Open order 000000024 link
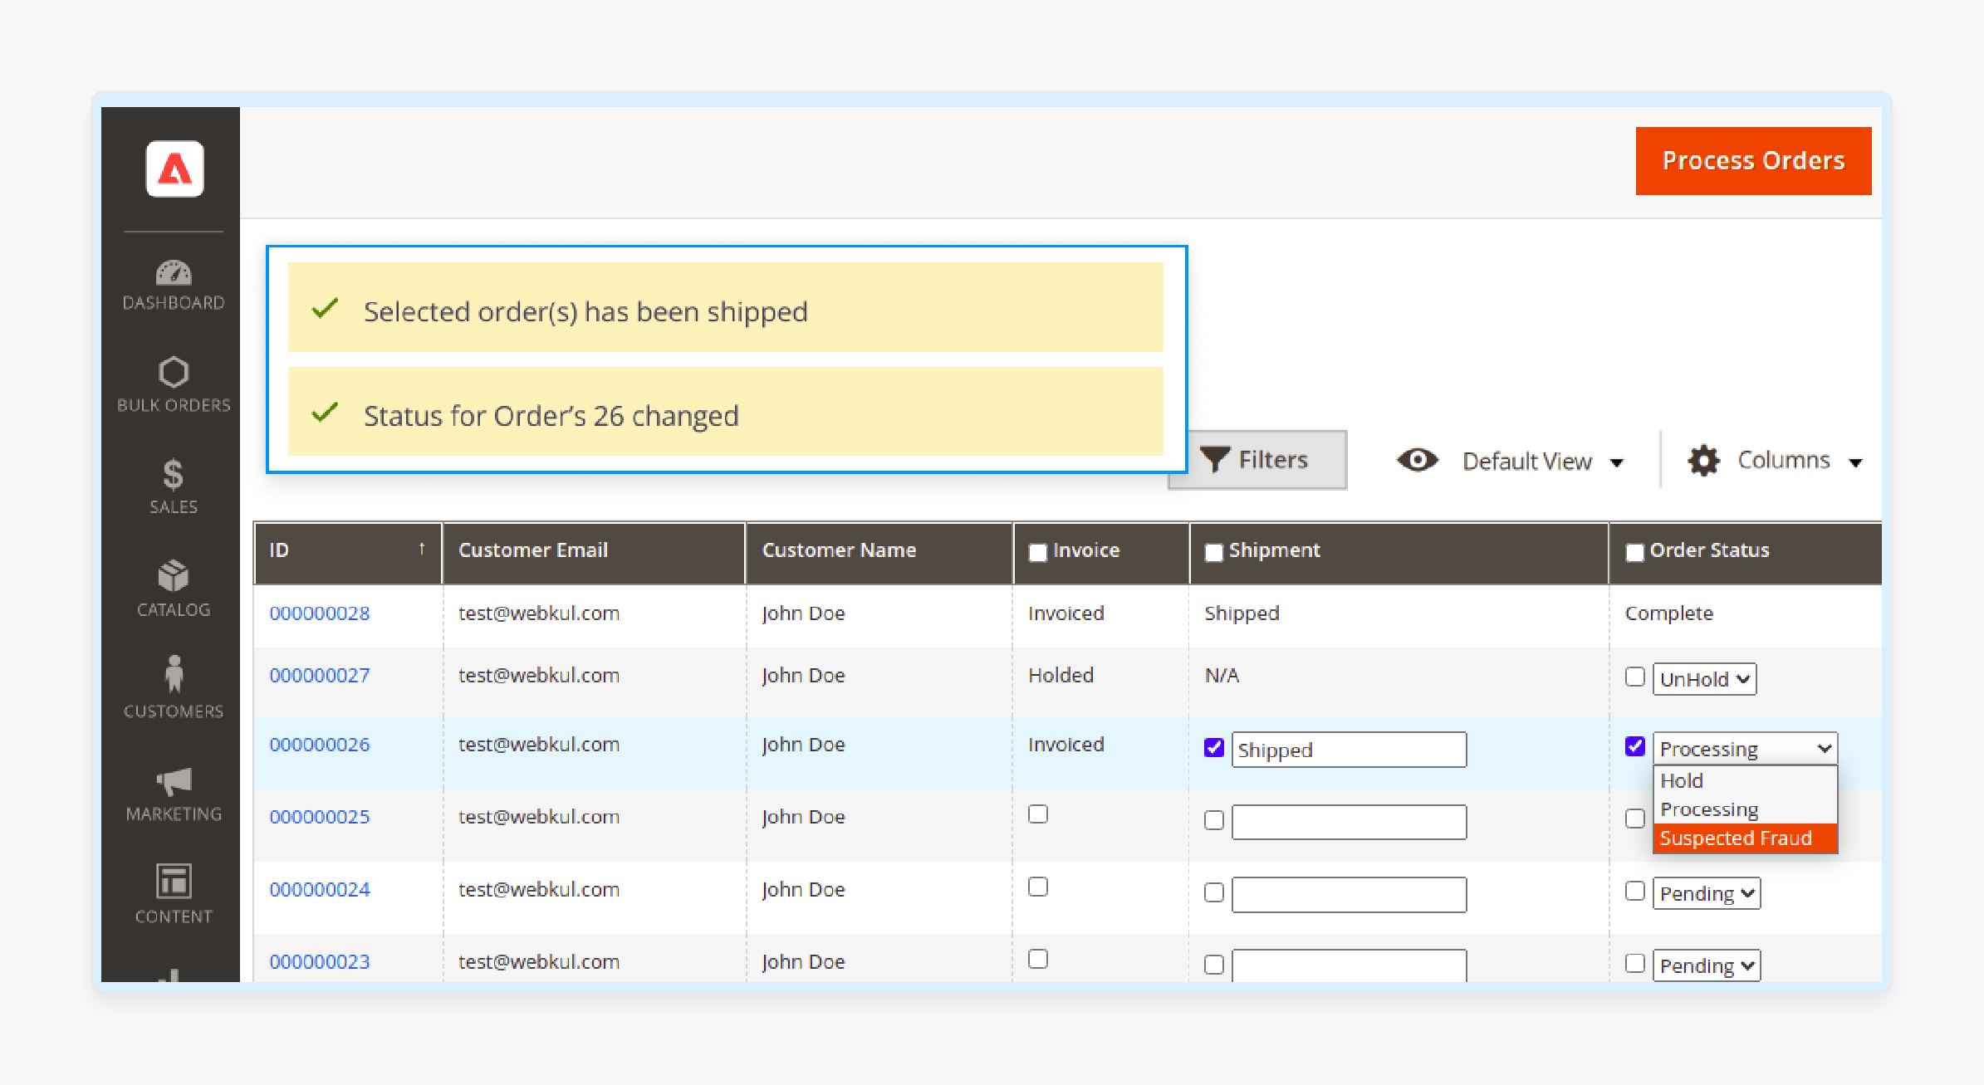 pos(320,889)
